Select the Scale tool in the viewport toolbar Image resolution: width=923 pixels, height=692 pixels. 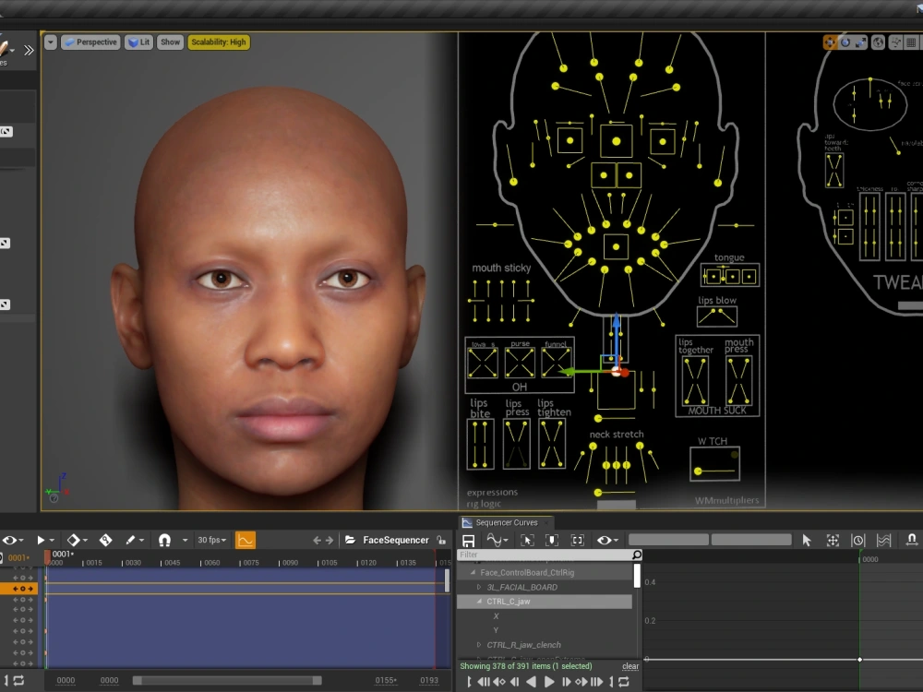(860, 42)
